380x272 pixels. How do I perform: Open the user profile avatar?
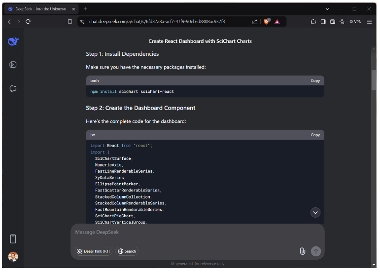pyautogui.click(x=13, y=257)
